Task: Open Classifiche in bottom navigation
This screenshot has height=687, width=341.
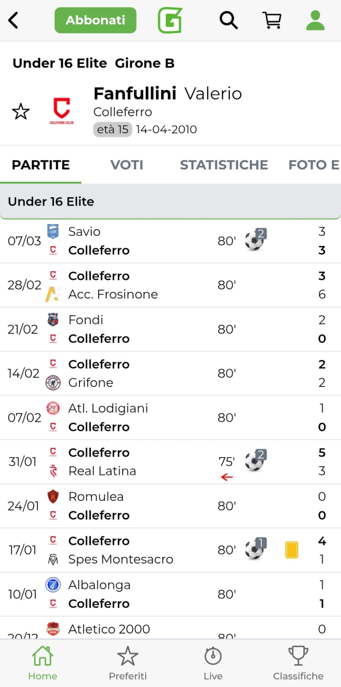Action: [x=298, y=663]
